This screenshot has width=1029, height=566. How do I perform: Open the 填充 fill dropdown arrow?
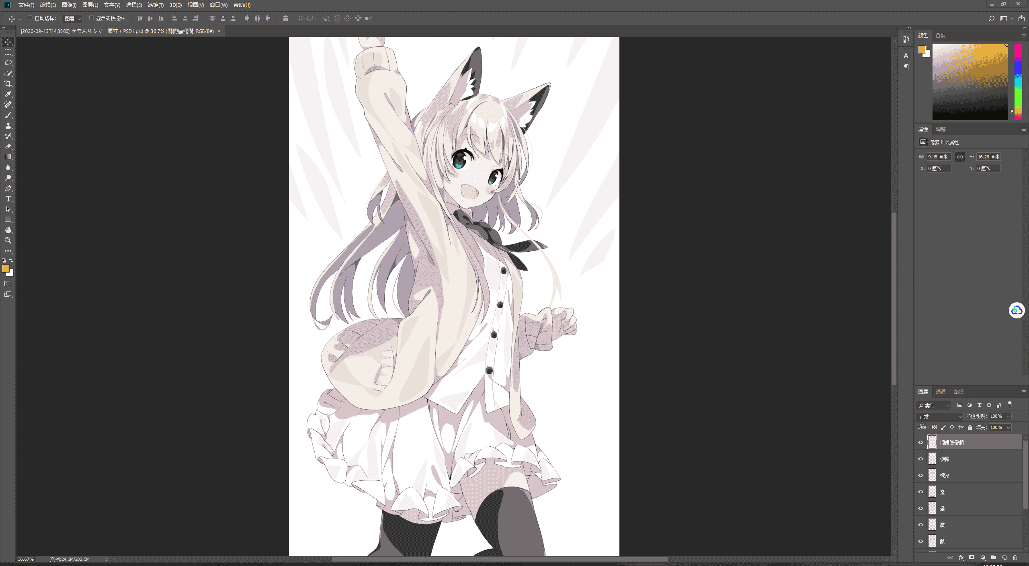pyautogui.click(x=1008, y=427)
